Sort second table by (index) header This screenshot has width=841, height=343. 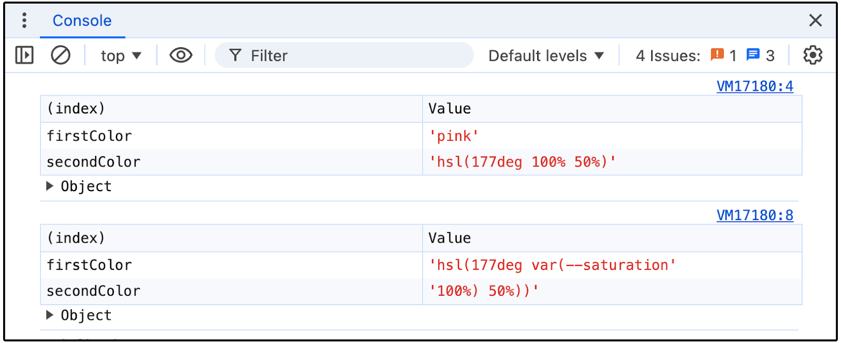76,238
